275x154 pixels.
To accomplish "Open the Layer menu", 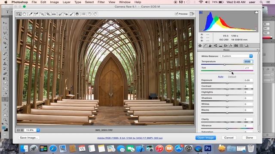I will [x=67, y=2].
